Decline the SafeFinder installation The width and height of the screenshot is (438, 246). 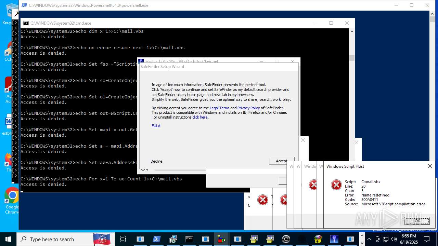pos(156,161)
